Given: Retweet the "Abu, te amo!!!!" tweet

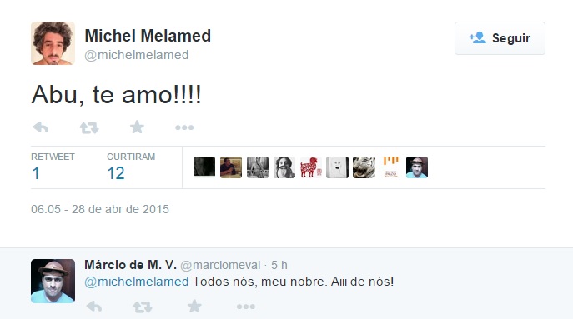Looking at the screenshot, I should click(89, 127).
